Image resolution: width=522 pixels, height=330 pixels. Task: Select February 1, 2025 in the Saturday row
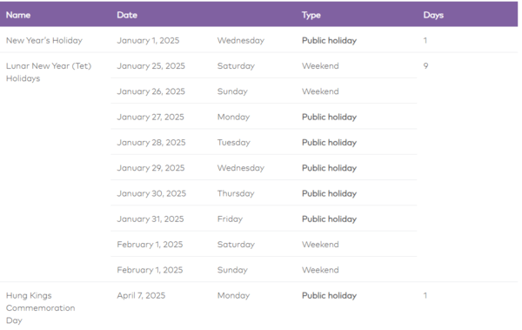coord(150,245)
